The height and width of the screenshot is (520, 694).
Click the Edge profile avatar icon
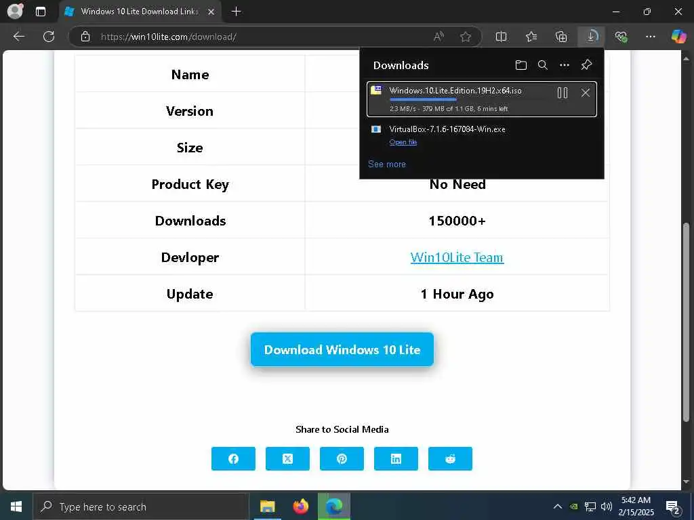click(15, 11)
